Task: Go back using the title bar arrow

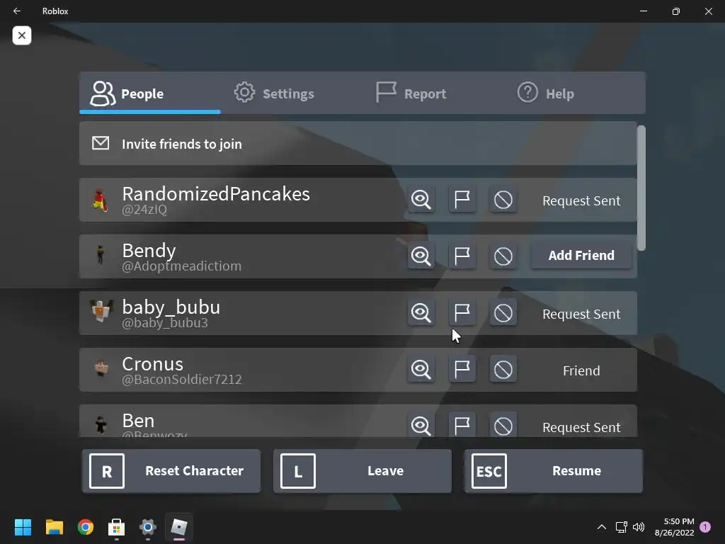Action: point(17,11)
